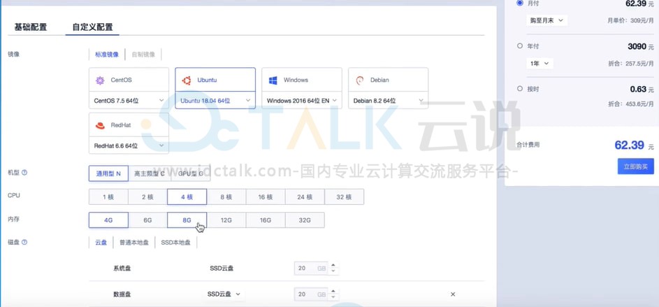Click the 数据盘 size input field
This screenshot has height=307, width=659.
pyautogui.click(x=306, y=294)
